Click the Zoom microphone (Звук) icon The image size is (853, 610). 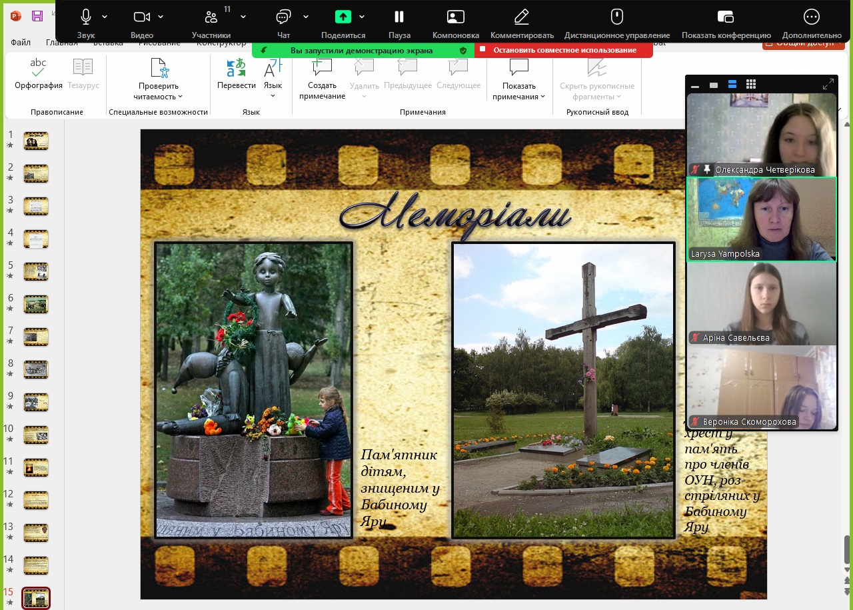(86, 17)
